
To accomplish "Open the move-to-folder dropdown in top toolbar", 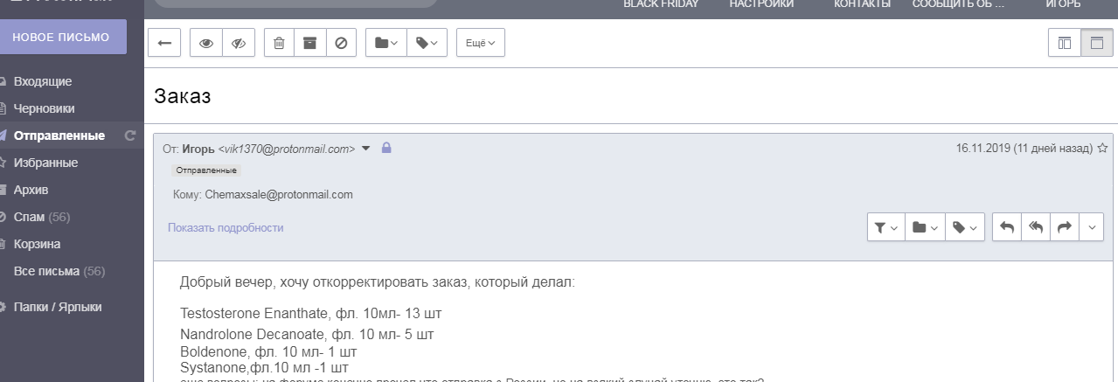I will (385, 43).
